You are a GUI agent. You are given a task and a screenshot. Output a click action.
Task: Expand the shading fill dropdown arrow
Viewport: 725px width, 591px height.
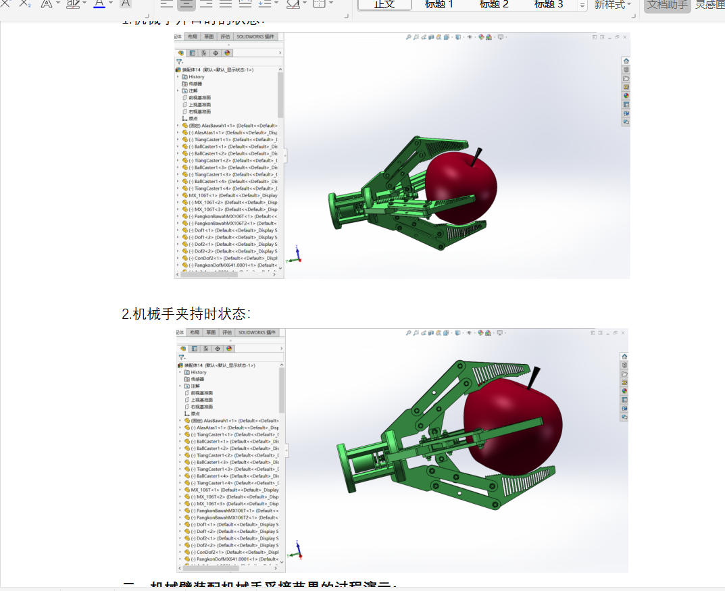point(304,3)
